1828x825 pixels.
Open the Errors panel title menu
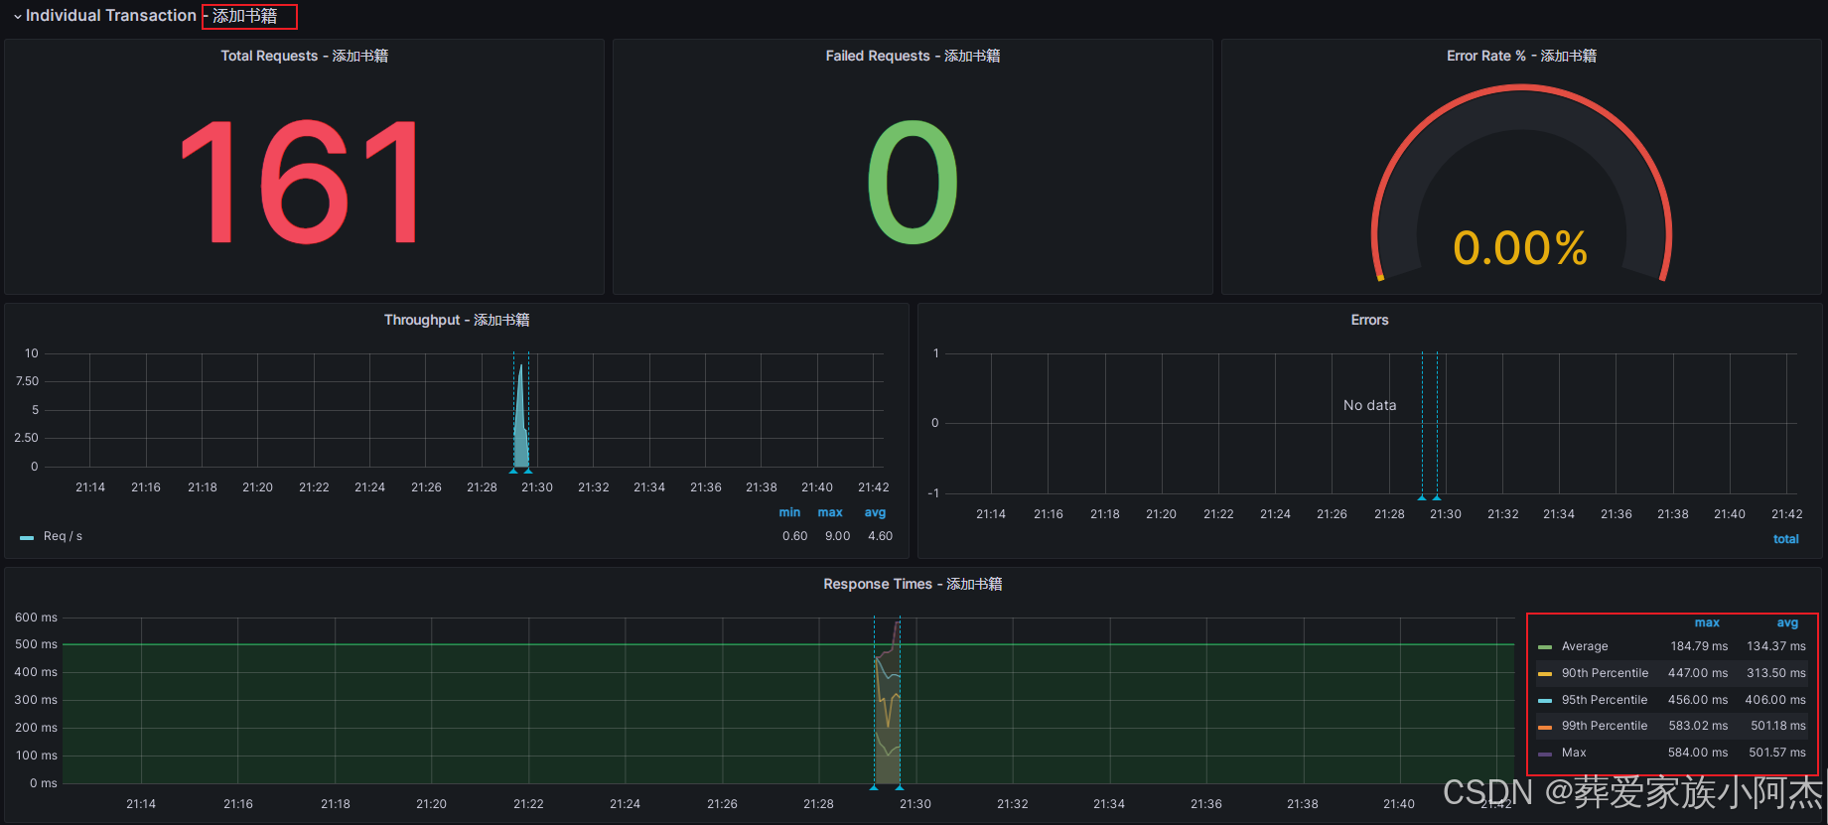1369,320
